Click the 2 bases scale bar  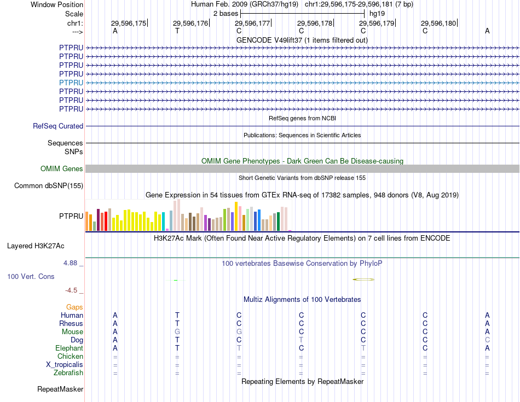pos(303,14)
